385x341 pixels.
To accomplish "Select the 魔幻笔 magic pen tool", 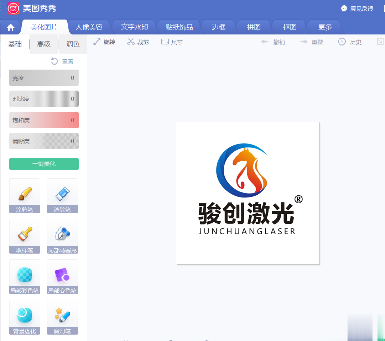I will 62,318.
